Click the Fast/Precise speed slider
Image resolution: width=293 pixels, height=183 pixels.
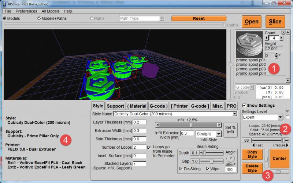tap(283, 140)
